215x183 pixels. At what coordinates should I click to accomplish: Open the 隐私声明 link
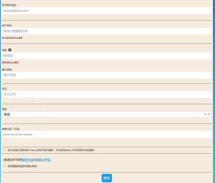(44, 160)
